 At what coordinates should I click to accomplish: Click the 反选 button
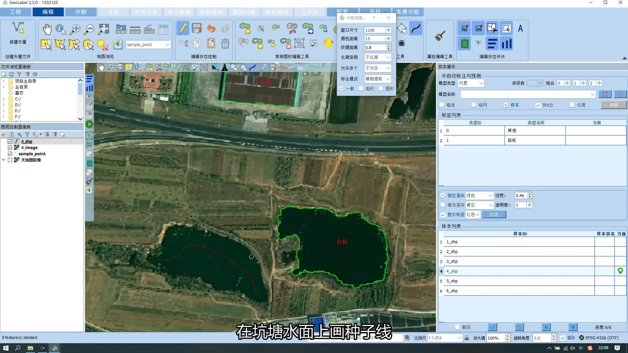[x=494, y=214]
